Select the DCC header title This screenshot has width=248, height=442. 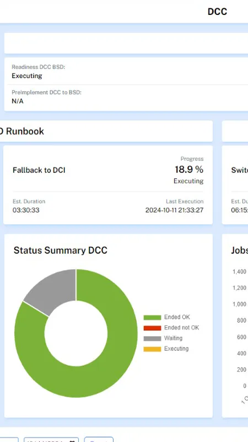(217, 12)
